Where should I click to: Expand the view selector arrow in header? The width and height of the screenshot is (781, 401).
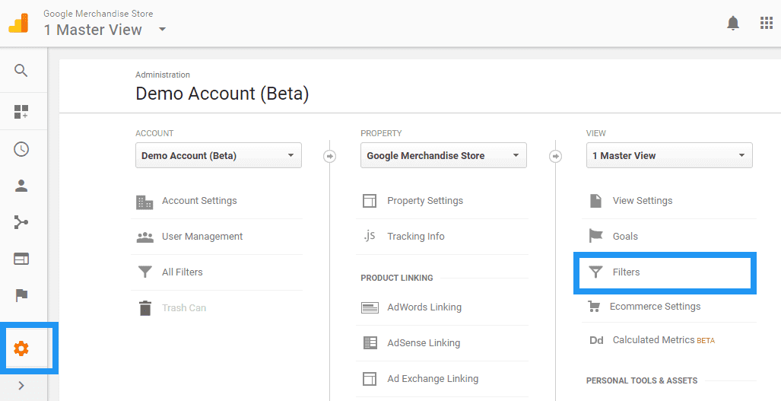(x=162, y=30)
